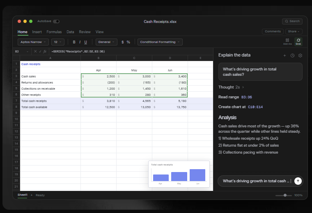The image size is (312, 213).
Task: Open the insert function fx icon
Action: click(x=45, y=52)
